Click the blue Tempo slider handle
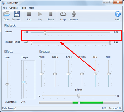Screen dimensions: 124x112 coord(24,82)
